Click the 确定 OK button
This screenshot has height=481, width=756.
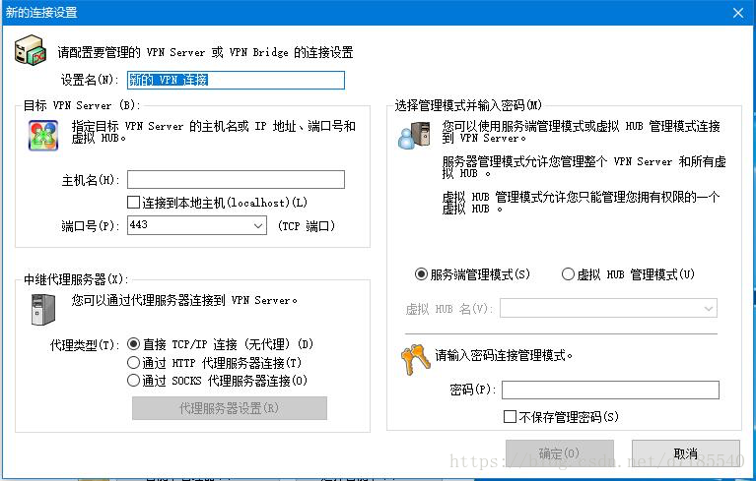point(560,453)
